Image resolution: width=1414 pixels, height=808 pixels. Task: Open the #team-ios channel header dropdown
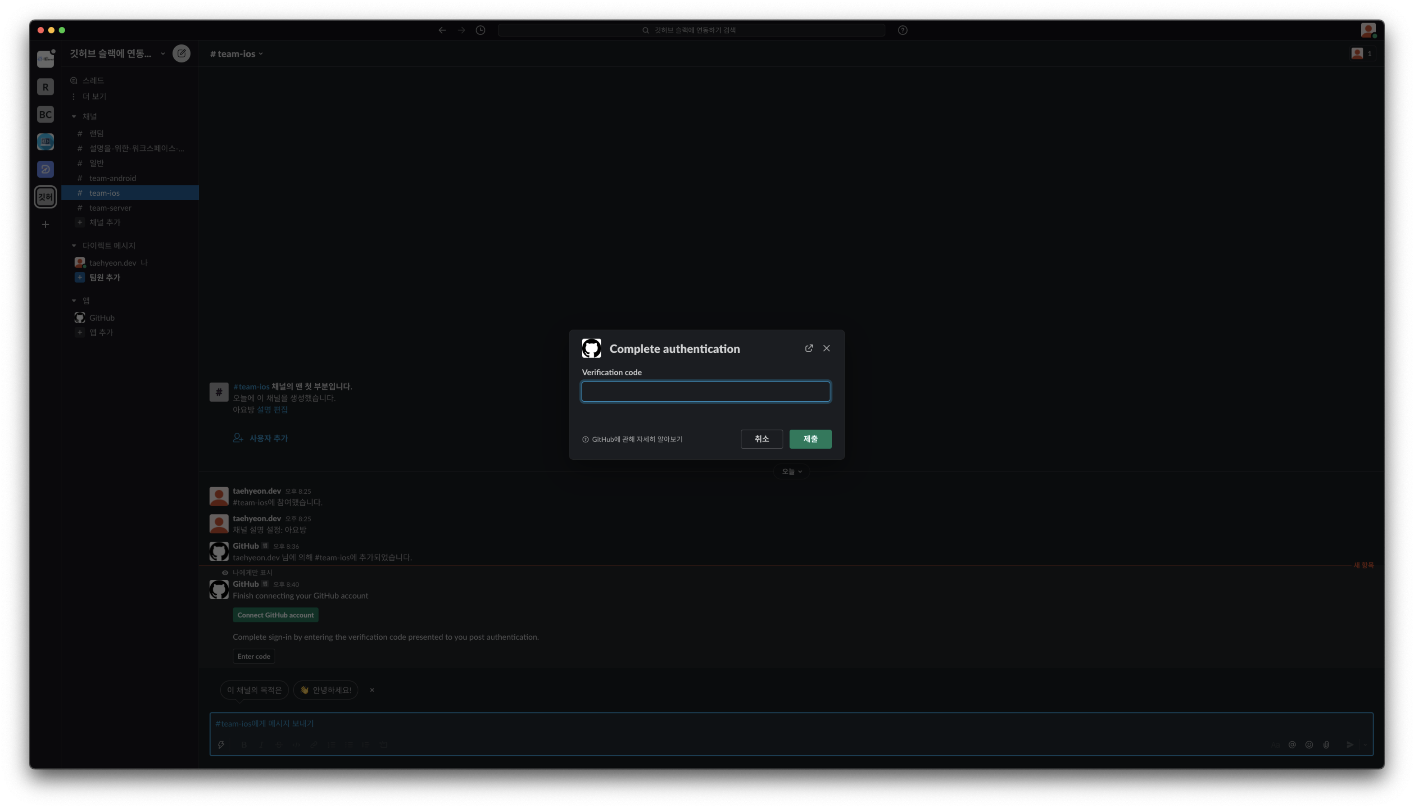tap(236, 54)
